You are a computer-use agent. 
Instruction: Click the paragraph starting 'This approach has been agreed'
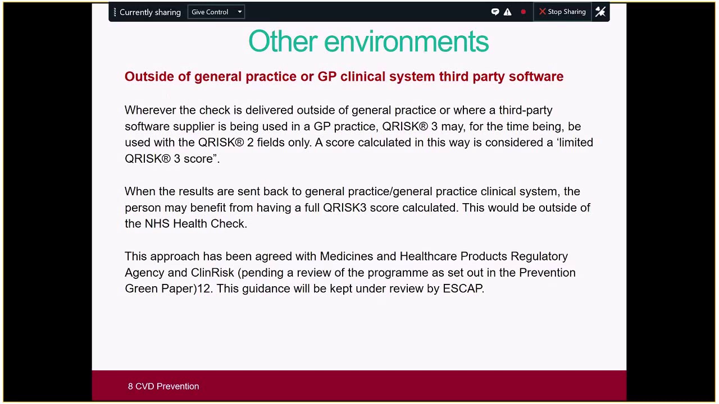[x=350, y=272]
